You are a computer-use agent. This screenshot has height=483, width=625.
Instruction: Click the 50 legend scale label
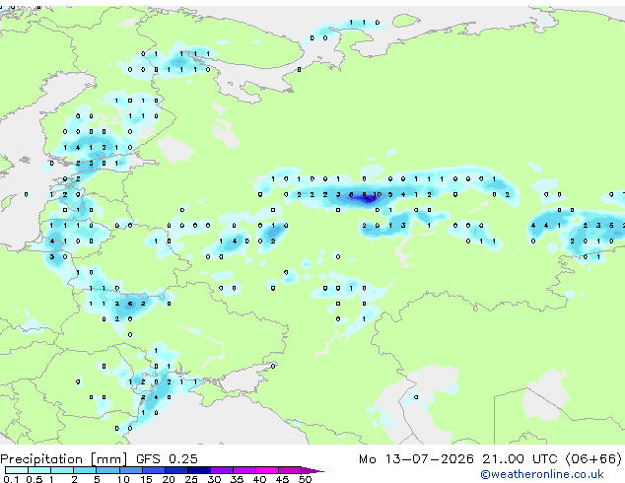point(305,479)
